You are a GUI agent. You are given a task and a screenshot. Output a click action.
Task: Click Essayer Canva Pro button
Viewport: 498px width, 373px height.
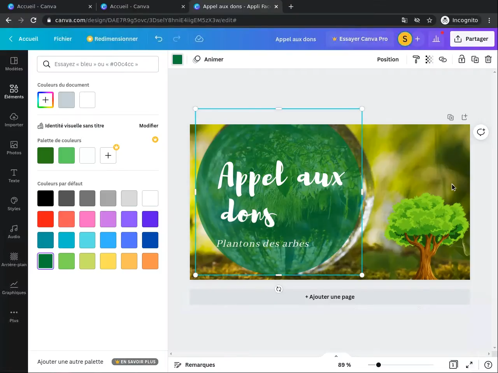[x=359, y=39]
